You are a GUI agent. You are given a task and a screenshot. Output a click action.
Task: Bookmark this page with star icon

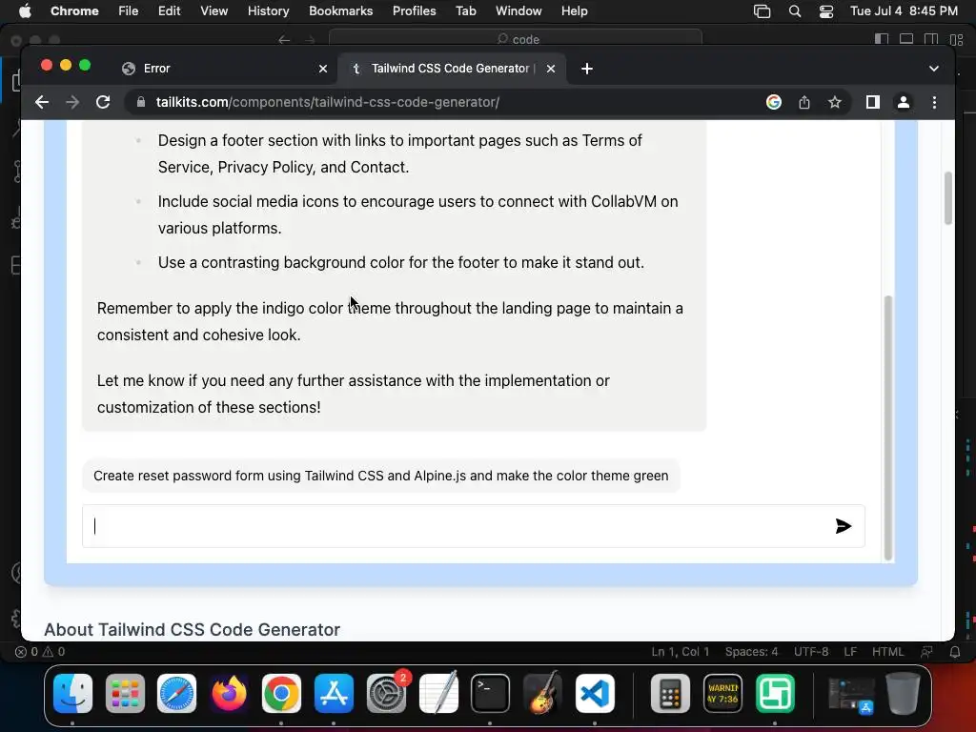pyautogui.click(x=835, y=102)
